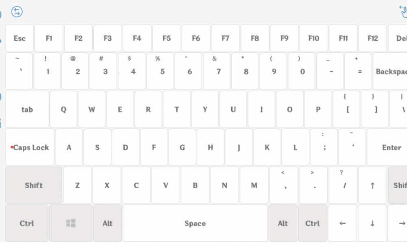
Task: Tap the F5 function key
Action: click(166, 38)
